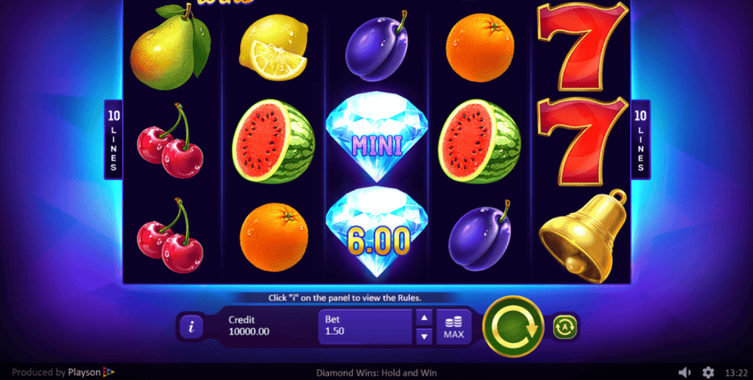Spin the reels with the green button
This screenshot has height=380, width=753.
coord(513,326)
